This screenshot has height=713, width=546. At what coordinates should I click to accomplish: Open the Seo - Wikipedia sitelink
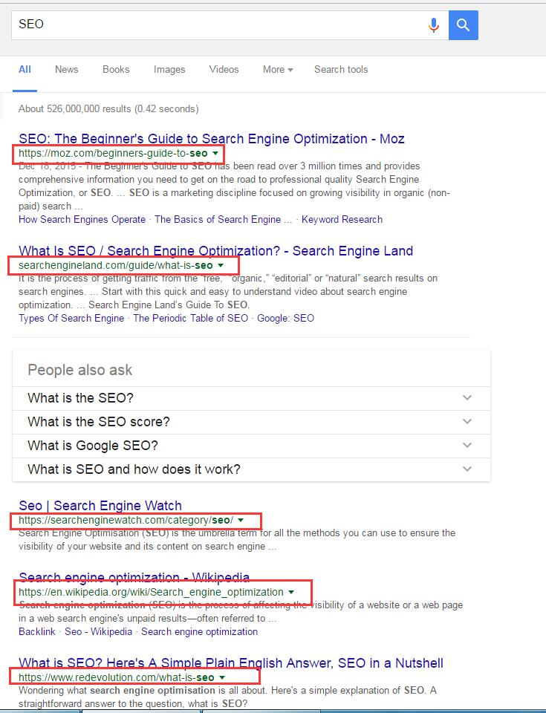pos(98,632)
